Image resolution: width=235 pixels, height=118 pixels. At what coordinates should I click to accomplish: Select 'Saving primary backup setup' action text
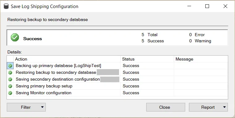click(x=44, y=86)
